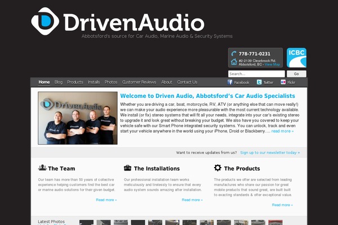
Task: Read more about The Products
Action: pos(282,205)
